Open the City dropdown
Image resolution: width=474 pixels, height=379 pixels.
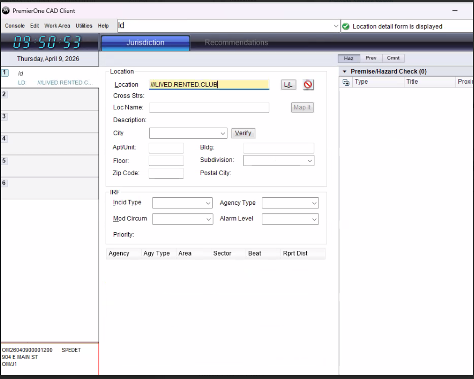click(223, 133)
